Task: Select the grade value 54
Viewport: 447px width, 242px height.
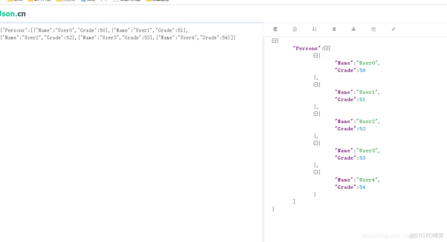Action: tap(362, 187)
